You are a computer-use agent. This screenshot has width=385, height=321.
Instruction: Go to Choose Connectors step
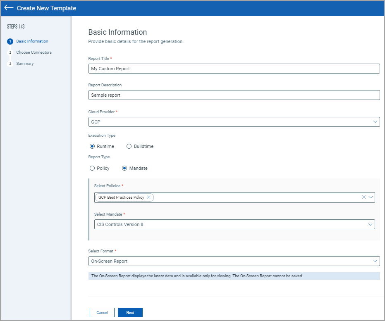[x=34, y=52]
